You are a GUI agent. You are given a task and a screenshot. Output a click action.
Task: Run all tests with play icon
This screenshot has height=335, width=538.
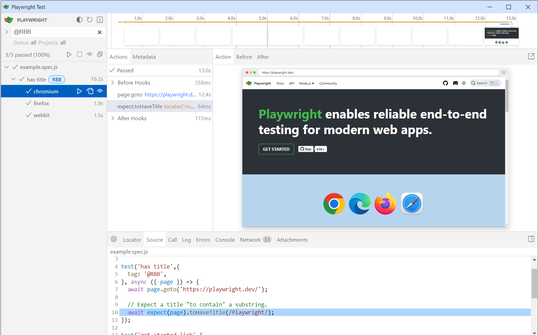69,55
